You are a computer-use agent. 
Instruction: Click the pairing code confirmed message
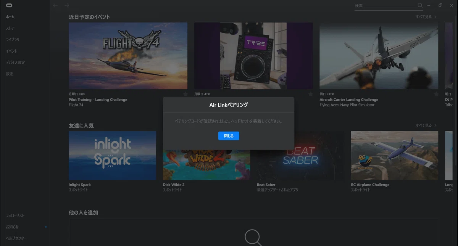[229, 121]
